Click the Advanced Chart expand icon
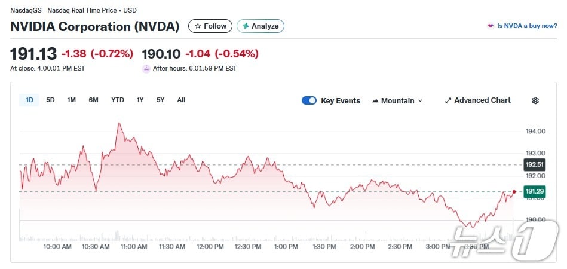The height and width of the screenshot is (269, 567). pyautogui.click(x=448, y=100)
